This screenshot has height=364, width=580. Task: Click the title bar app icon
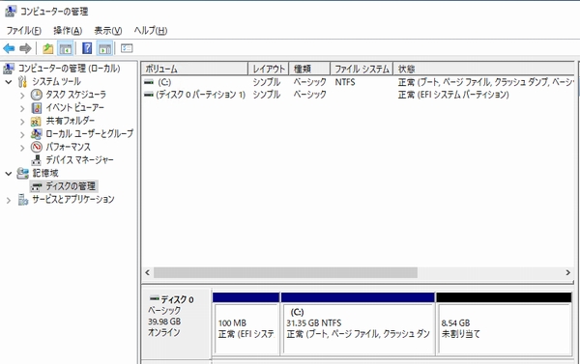11,12
